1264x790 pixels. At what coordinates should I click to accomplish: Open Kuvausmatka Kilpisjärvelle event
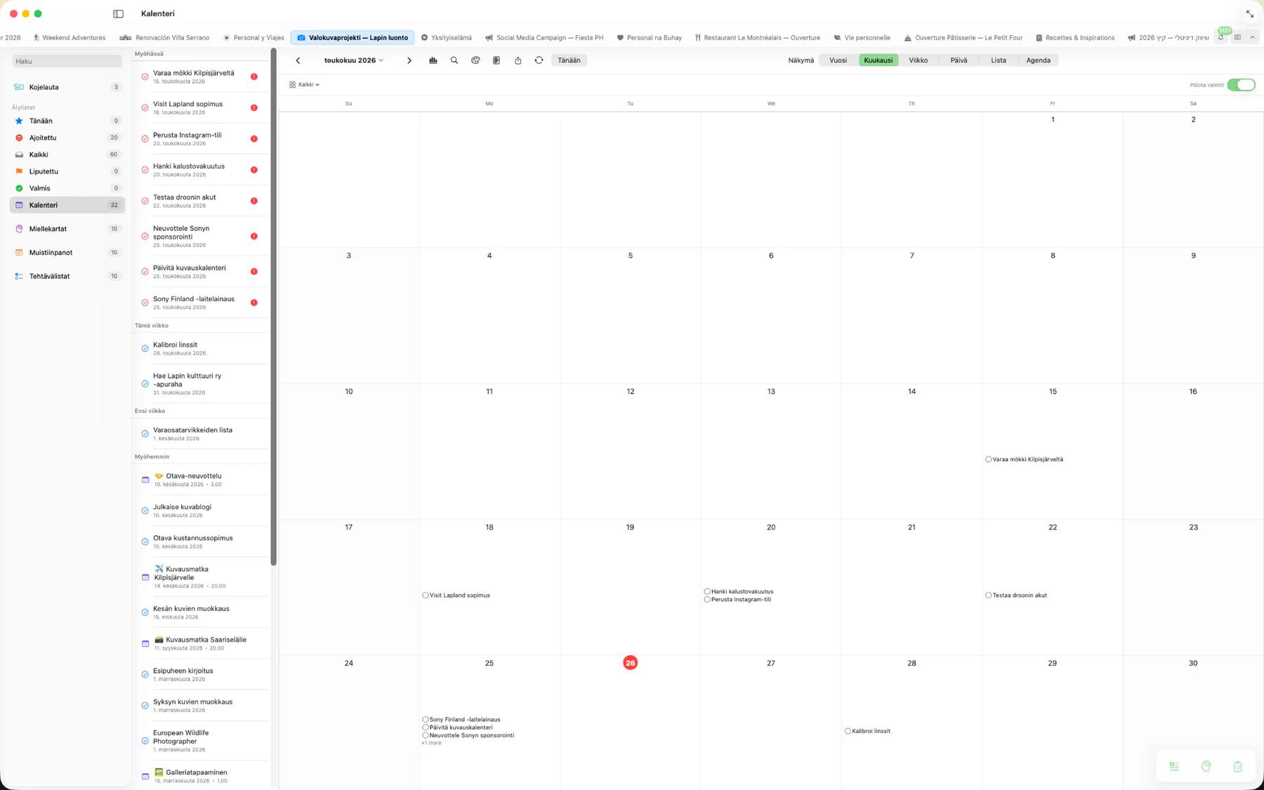point(201,577)
